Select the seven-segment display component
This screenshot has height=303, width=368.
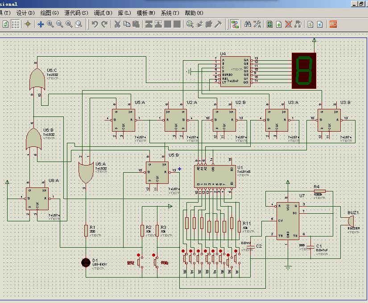tap(304, 71)
